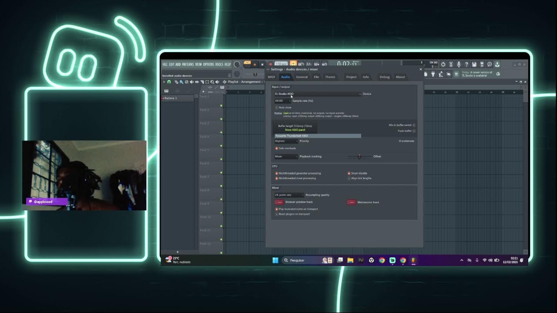
Task: Toggle the Smart disable option
Action: (x=357, y=173)
